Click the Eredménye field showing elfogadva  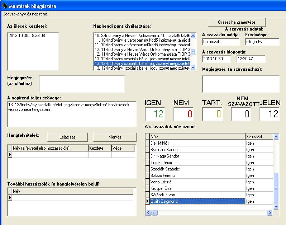pos(262,42)
